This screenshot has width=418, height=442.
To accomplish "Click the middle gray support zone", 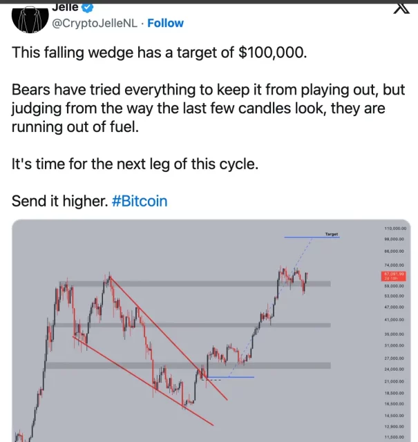I will pos(192,325).
